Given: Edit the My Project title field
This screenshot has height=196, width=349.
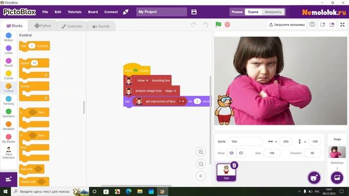Looking at the screenshot, I should pyautogui.click(x=161, y=12).
